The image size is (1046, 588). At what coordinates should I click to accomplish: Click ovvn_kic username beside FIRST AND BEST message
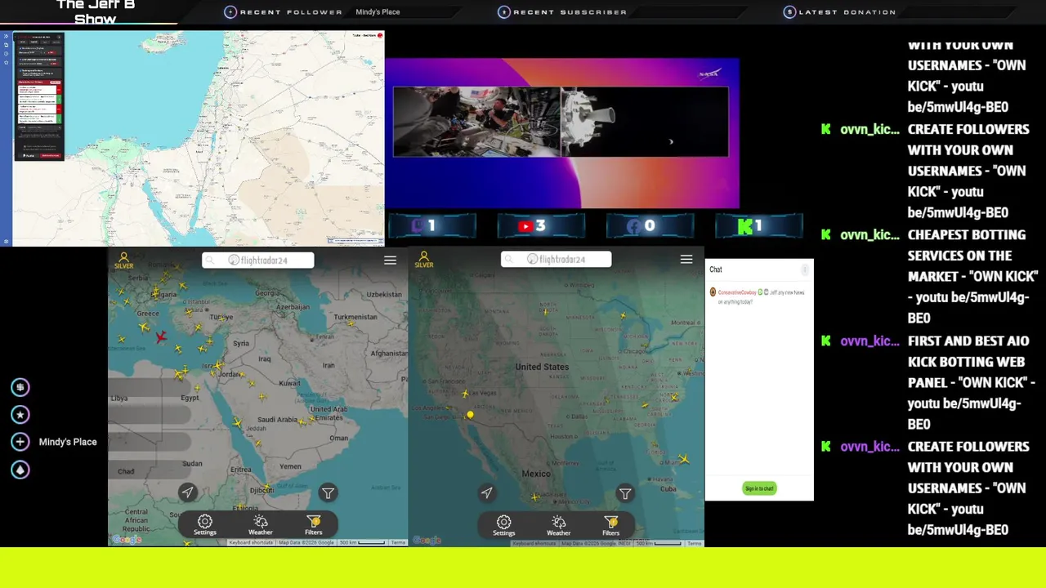click(x=869, y=341)
